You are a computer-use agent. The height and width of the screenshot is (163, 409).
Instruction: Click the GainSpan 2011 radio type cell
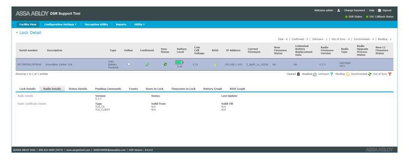pos(345,65)
